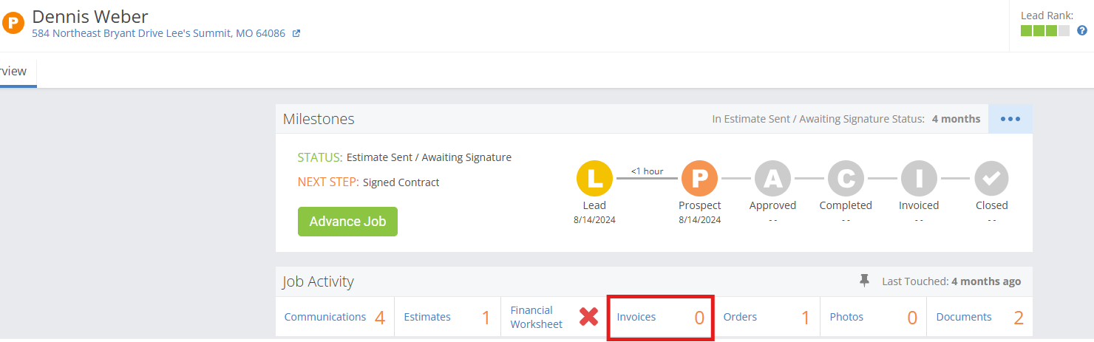The image size is (1094, 342).
Task: Click the Closed checkmark milestone circle
Action: tap(991, 178)
